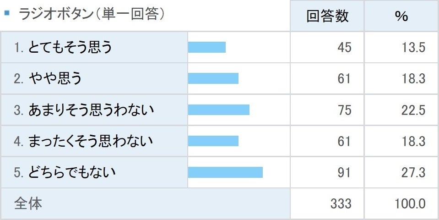The width and height of the screenshot is (439, 220).
Task: Click the response count 45
Action: click(x=344, y=47)
